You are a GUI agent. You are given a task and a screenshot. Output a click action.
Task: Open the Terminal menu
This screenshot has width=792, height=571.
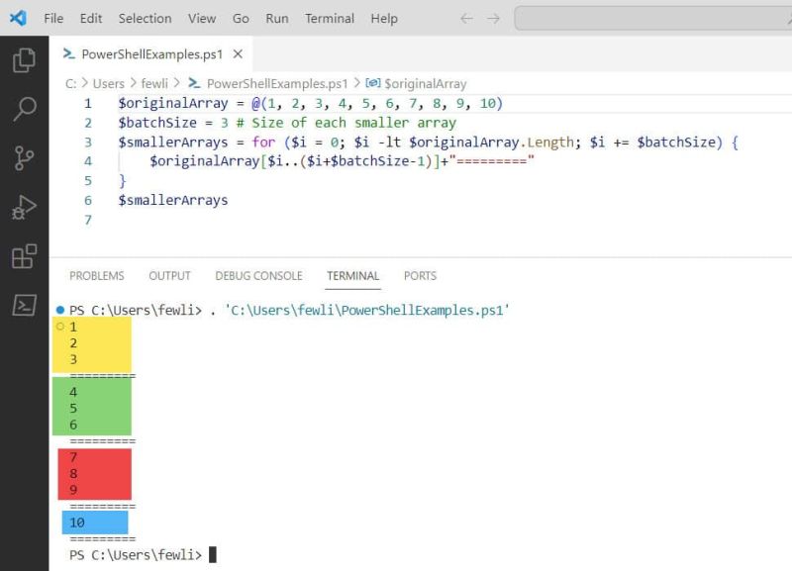pyautogui.click(x=329, y=18)
